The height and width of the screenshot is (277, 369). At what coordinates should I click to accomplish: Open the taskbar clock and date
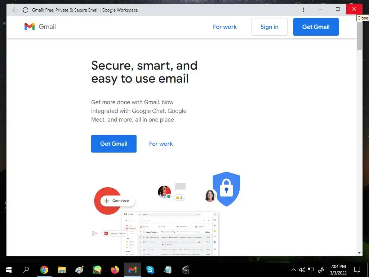coord(338,270)
